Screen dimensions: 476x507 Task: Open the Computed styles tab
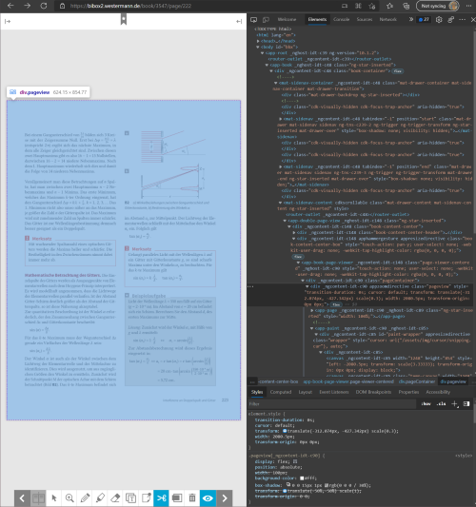point(281,392)
